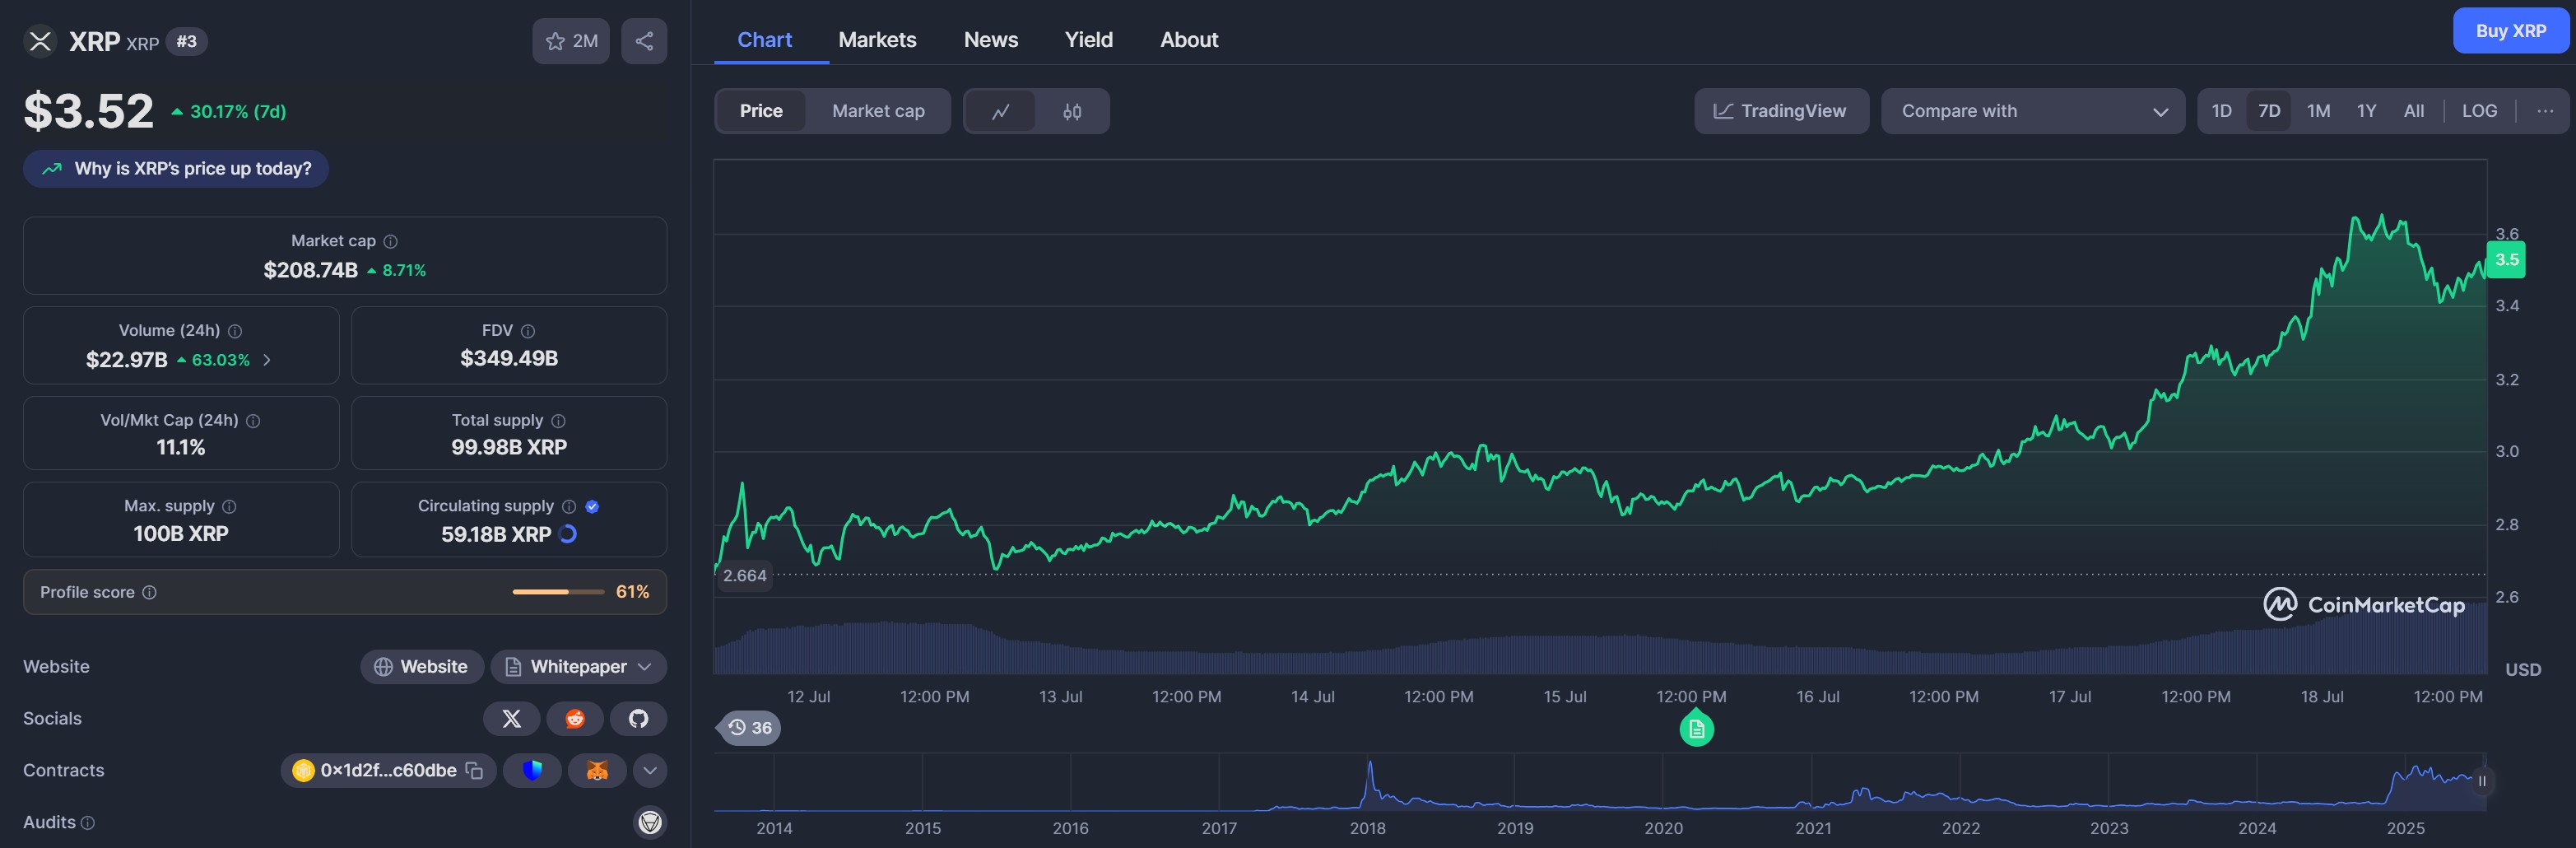
Task: Add XRP to watchlist via star button
Action: click(x=570, y=41)
